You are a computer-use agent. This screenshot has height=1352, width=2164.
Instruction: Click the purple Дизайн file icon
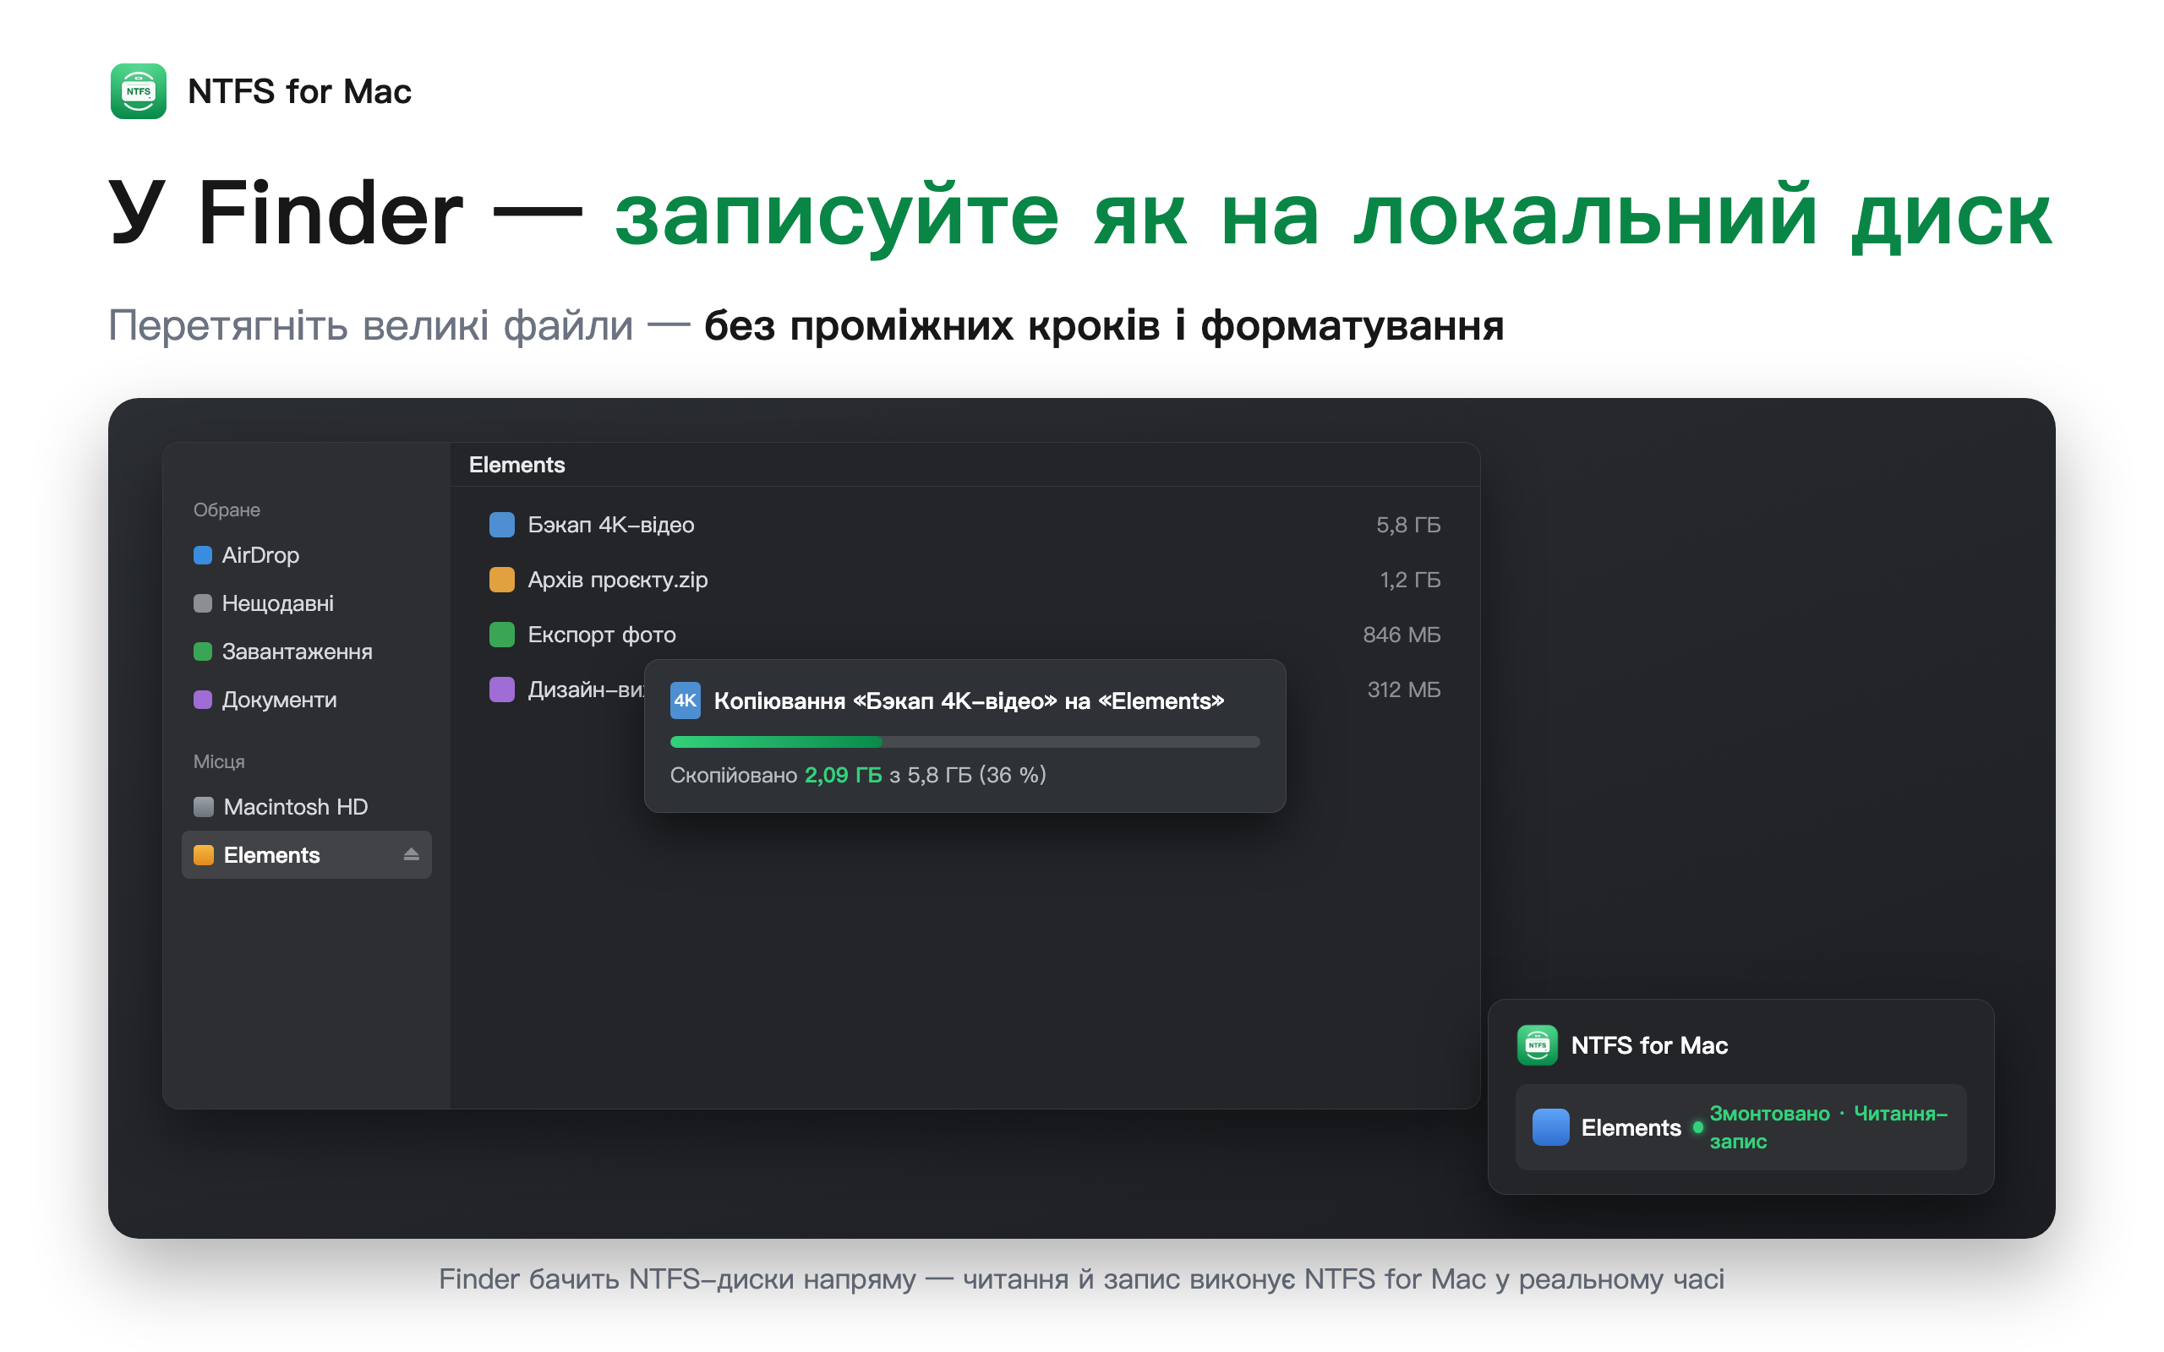coord(503,690)
